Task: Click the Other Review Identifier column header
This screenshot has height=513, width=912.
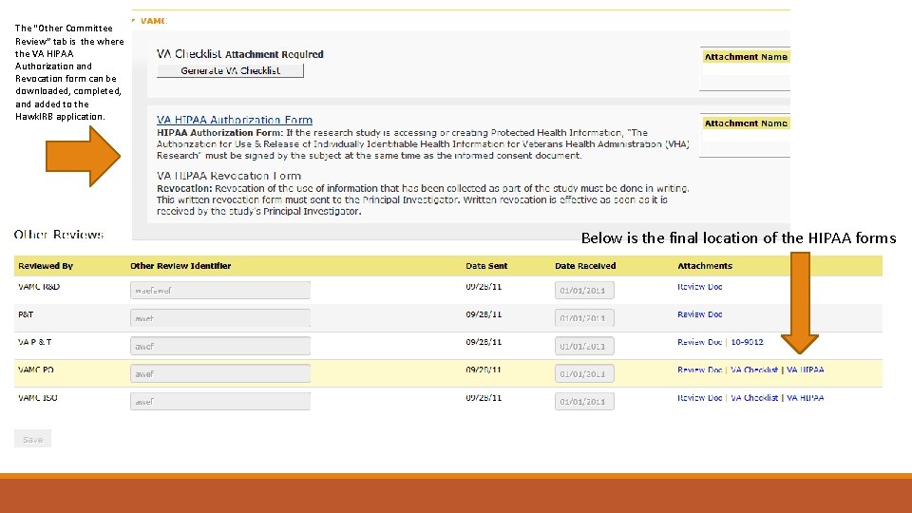Action: (180, 266)
